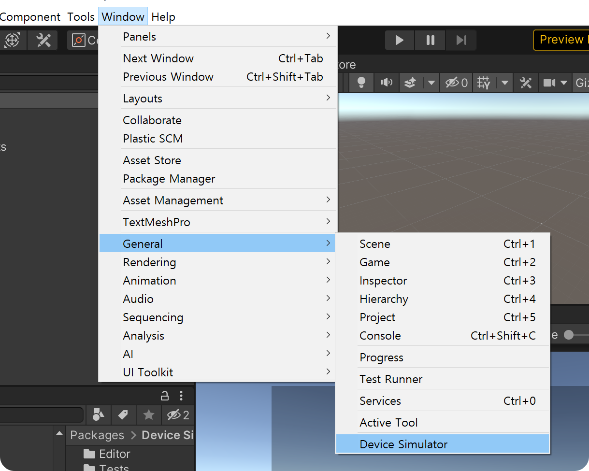Expand the TextMeshPro submenu

coord(218,222)
